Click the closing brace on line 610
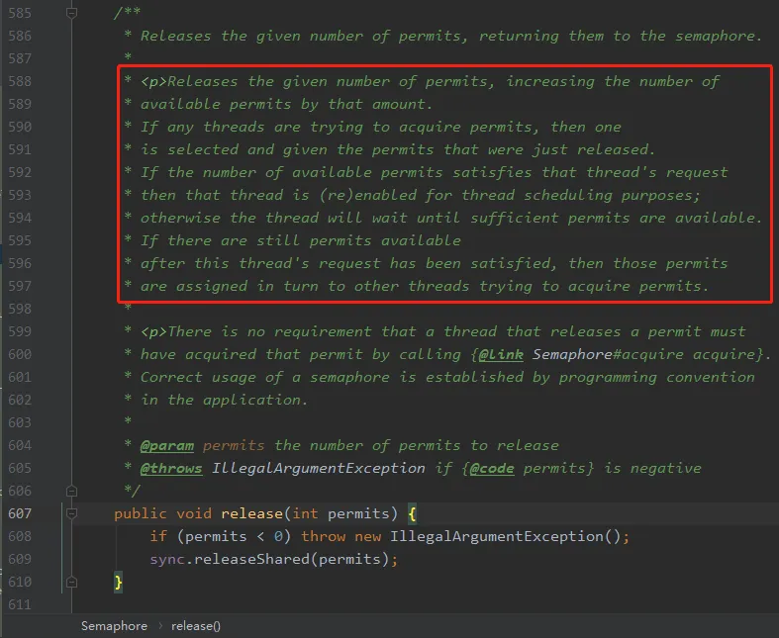Image resolution: width=779 pixels, height=638 pixels. click(x=118, y=582)
